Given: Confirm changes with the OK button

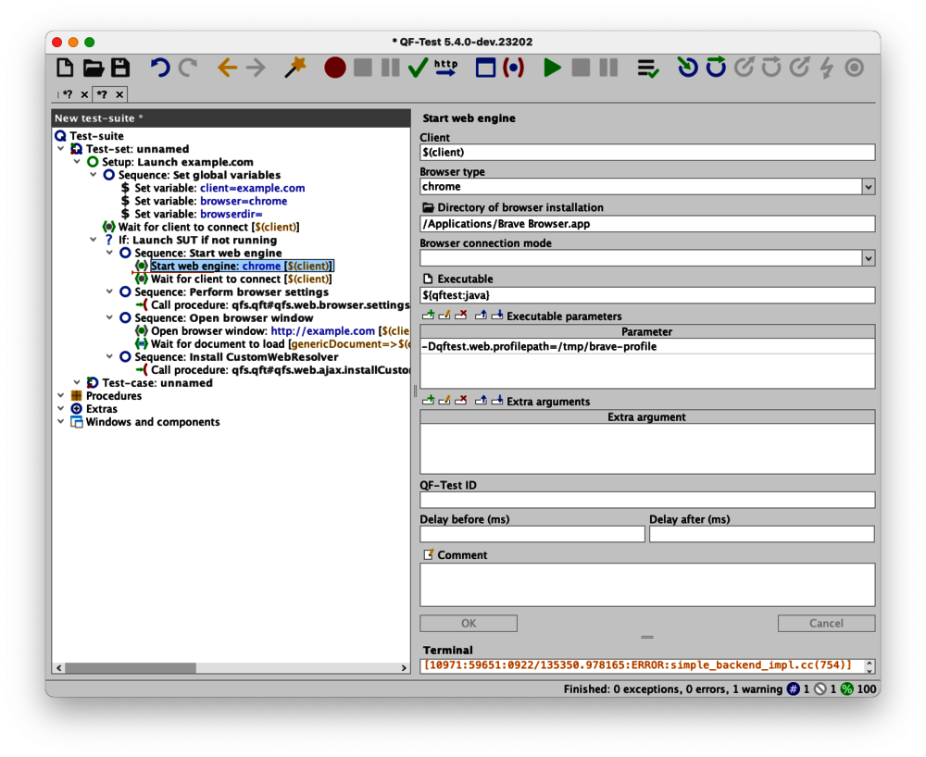Looking at the screenshot, I should click(468, 623).
